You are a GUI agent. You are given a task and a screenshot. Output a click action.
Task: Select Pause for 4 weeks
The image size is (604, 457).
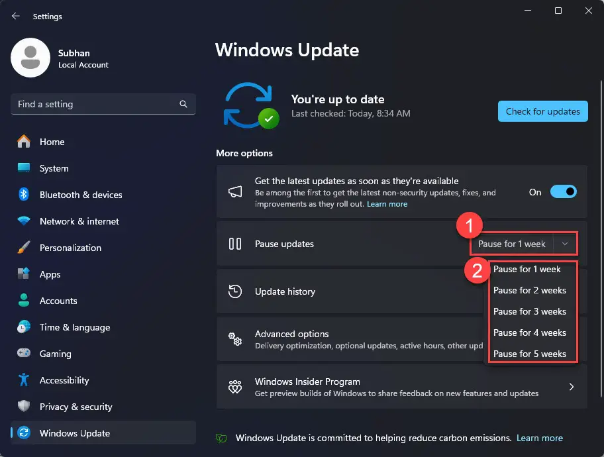point(530,332)
